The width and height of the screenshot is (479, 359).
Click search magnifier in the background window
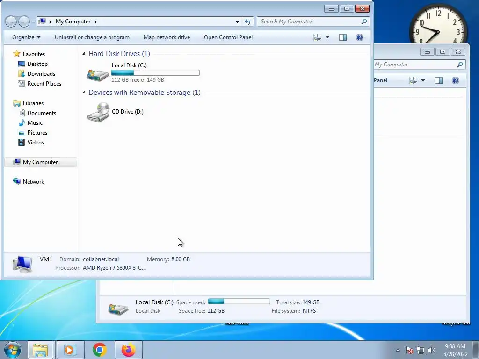pyautogui.click(x=460, y=65)
